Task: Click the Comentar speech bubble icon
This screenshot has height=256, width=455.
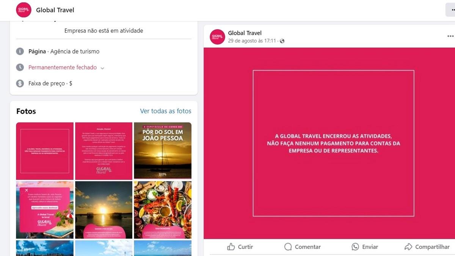Action: tap(288, 247)
